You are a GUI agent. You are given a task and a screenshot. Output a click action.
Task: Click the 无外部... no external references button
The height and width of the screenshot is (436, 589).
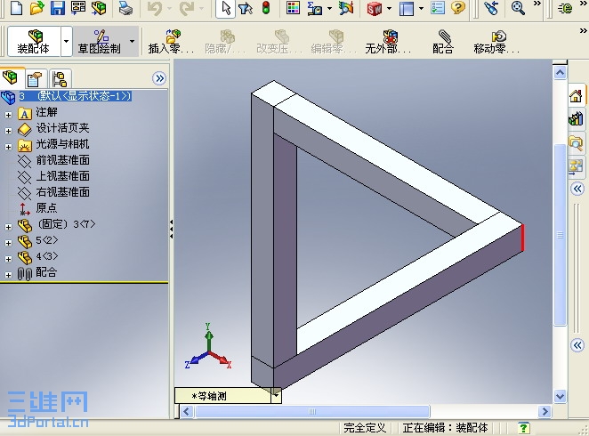click(x=389, y=41)
